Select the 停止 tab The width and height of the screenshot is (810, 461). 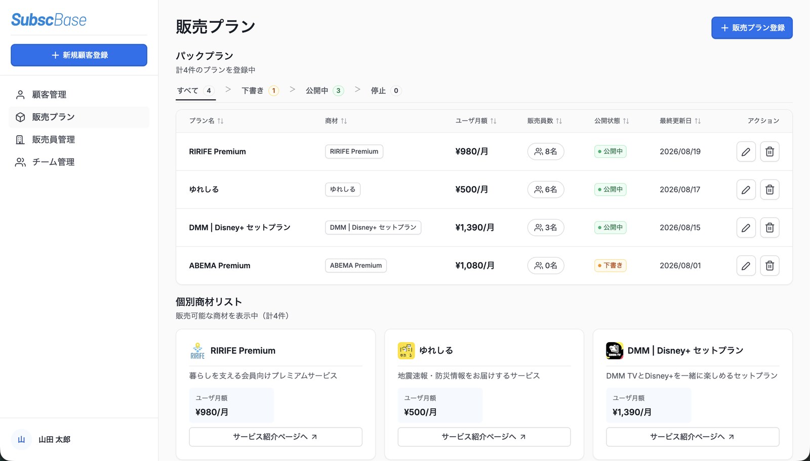tap(386, 91)
